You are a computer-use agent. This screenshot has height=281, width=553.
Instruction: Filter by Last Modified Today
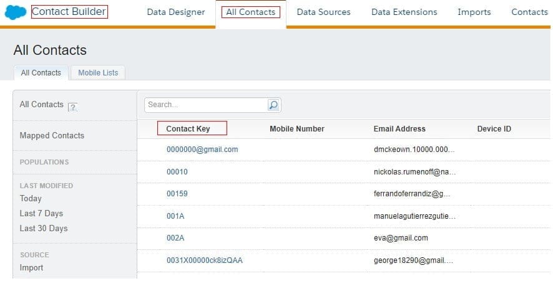coord(31,199)
